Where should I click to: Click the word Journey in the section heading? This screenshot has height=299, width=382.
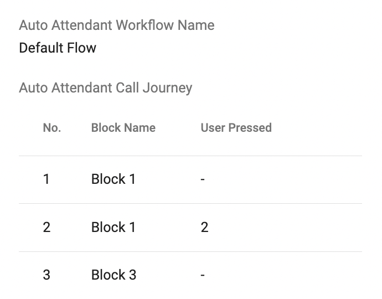(x=167, y=89)
